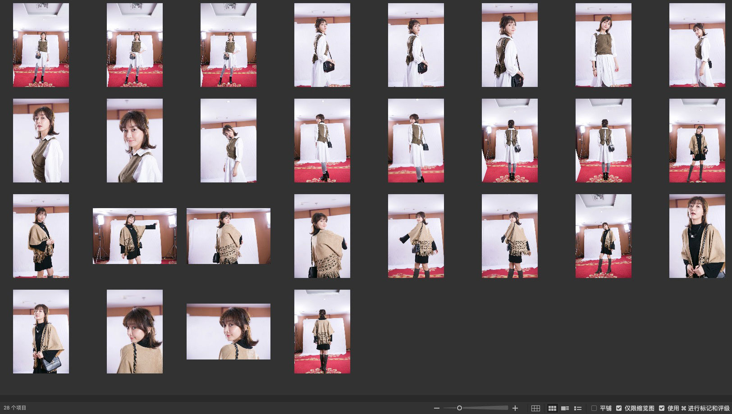
Task: Switch to the list view icon
Action: [x=578, y=408]
